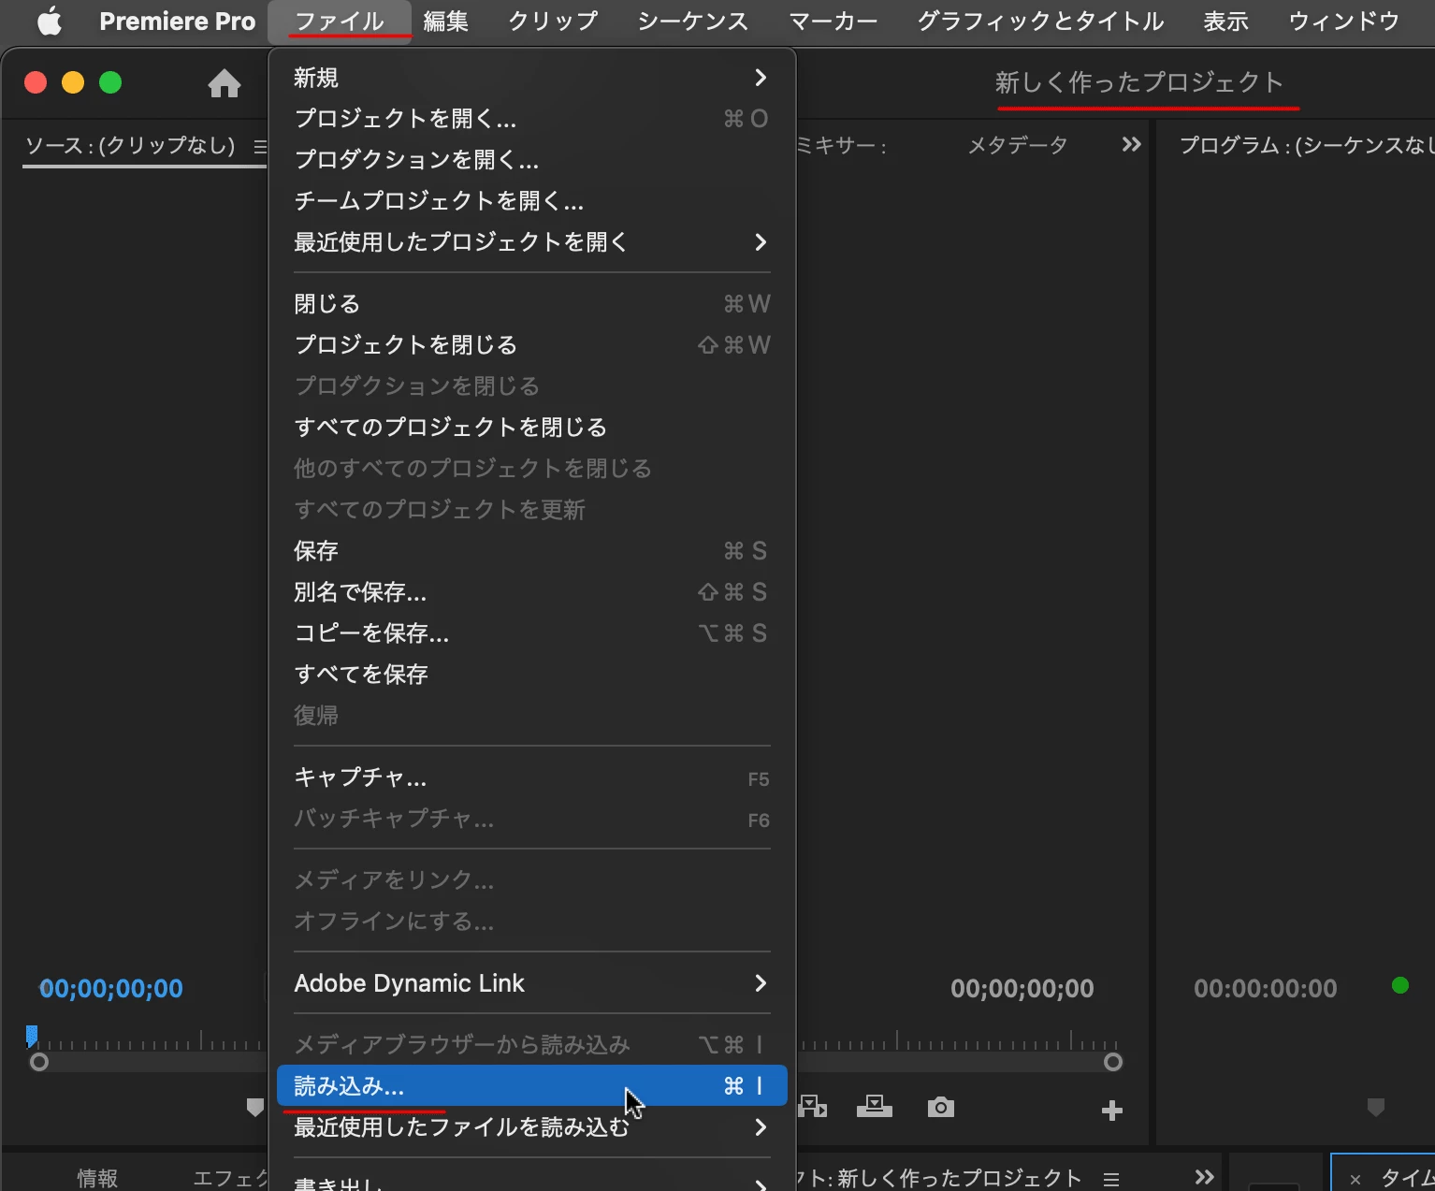Choose すべてを保存 menu item
The height and width of the screenshot is (1191, 1435).
coord(531,675)
